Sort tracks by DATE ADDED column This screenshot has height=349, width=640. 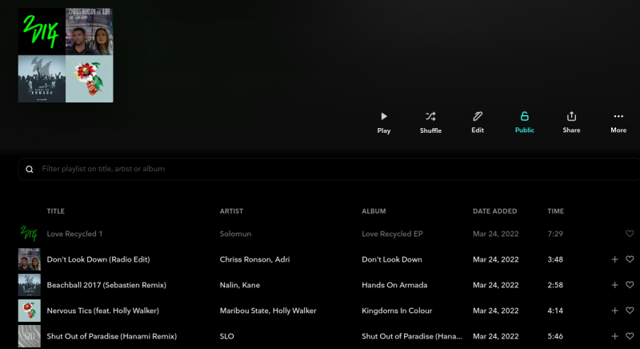[x=494, y=211]
